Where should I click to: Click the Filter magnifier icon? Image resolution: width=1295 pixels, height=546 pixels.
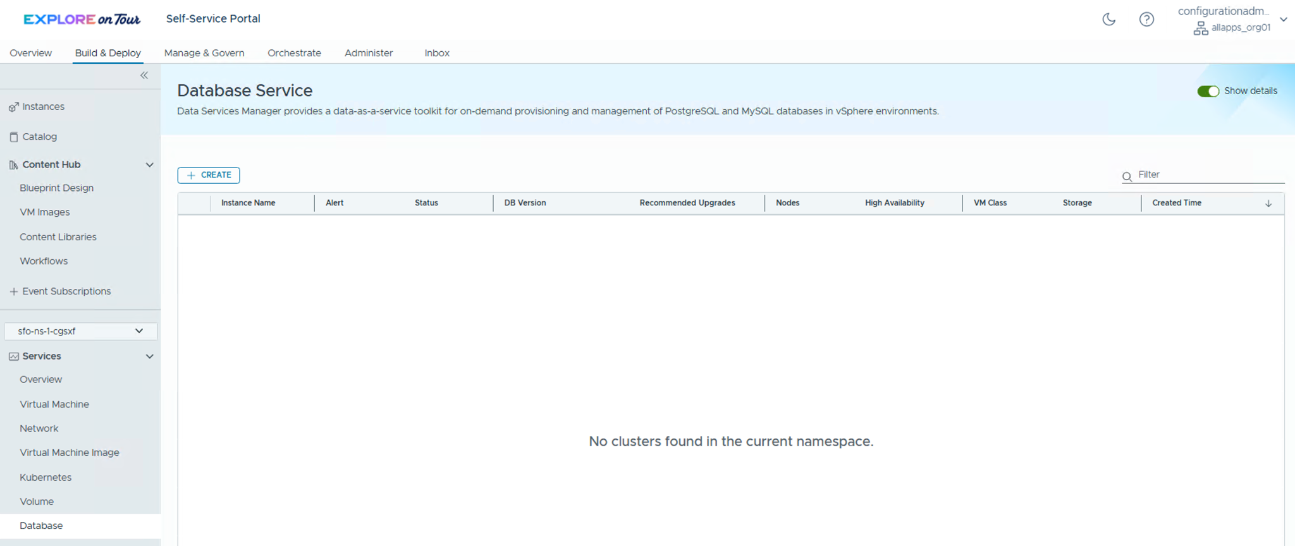click(x=1127, y=176)
